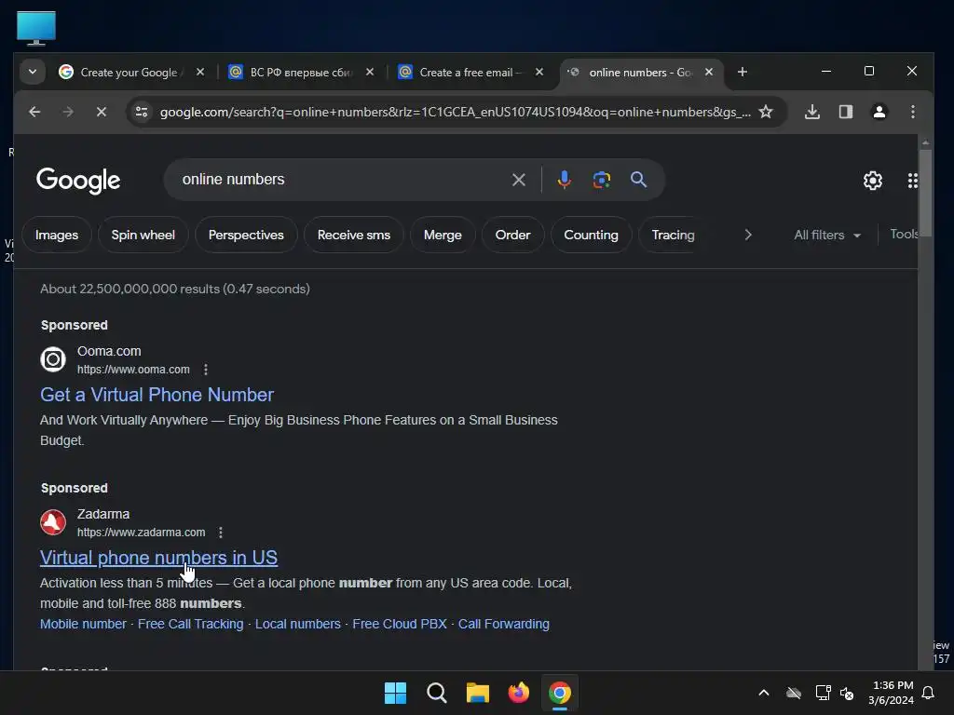This screenshot has width=954, height=715.
Task: Clear the Google search box
Action: pyautogui.click(x=519, y=180)
